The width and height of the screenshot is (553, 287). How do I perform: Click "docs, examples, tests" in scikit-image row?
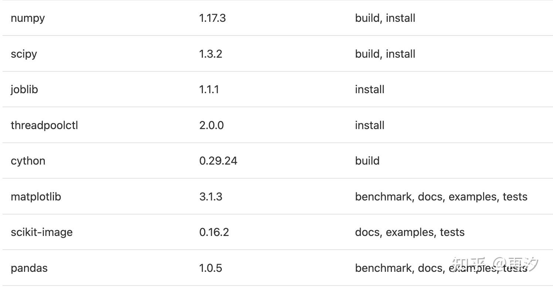[x=410, y=232]
